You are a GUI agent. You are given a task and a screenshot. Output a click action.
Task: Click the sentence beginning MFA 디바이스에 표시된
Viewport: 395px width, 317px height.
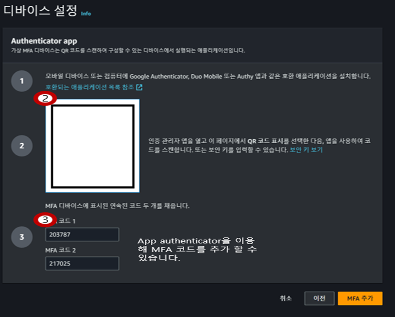(118, 206)
